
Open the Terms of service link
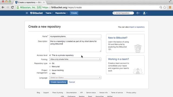[117, 93]
